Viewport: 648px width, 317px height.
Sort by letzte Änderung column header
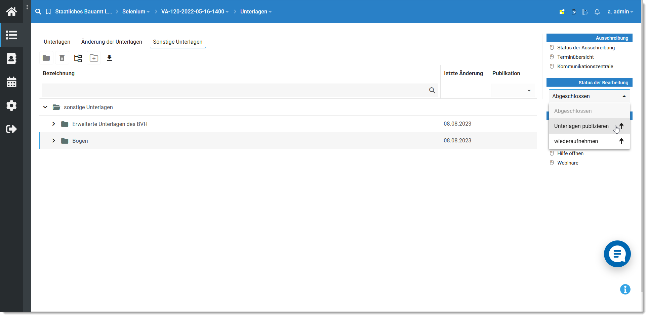(x=463, y=73)
